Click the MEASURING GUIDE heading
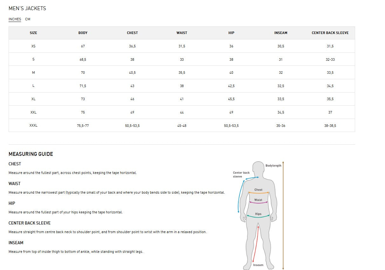The image size is (385, 270). pyautogui.click(x=31, y=154)
